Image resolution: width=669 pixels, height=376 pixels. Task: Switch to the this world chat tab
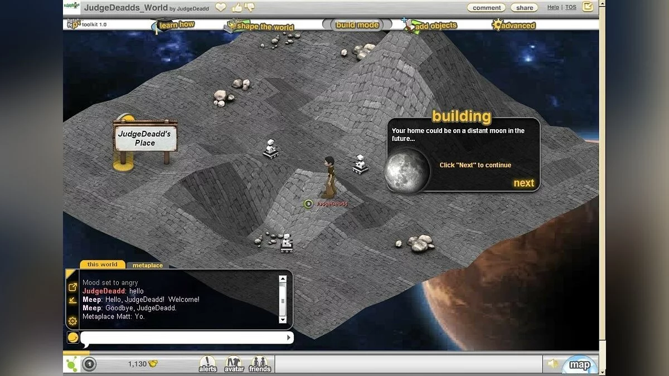point(102,265)
